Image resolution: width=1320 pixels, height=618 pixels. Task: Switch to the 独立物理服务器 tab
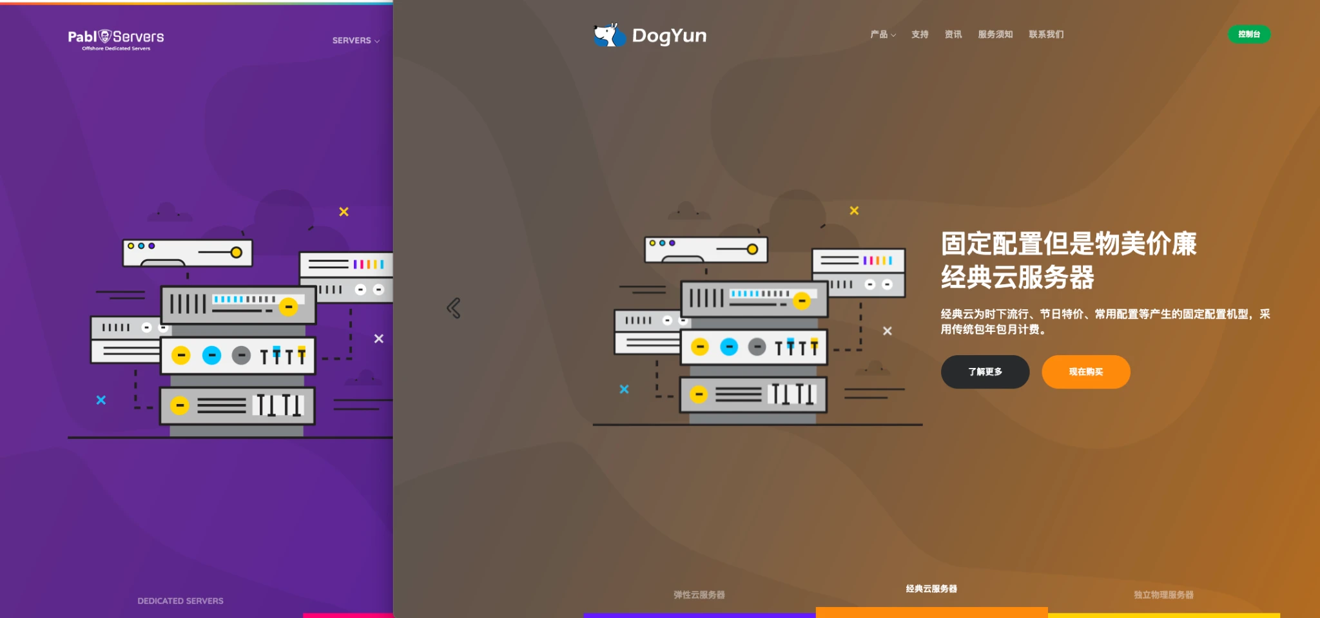pyautogui.click(x=1163, y=595)
